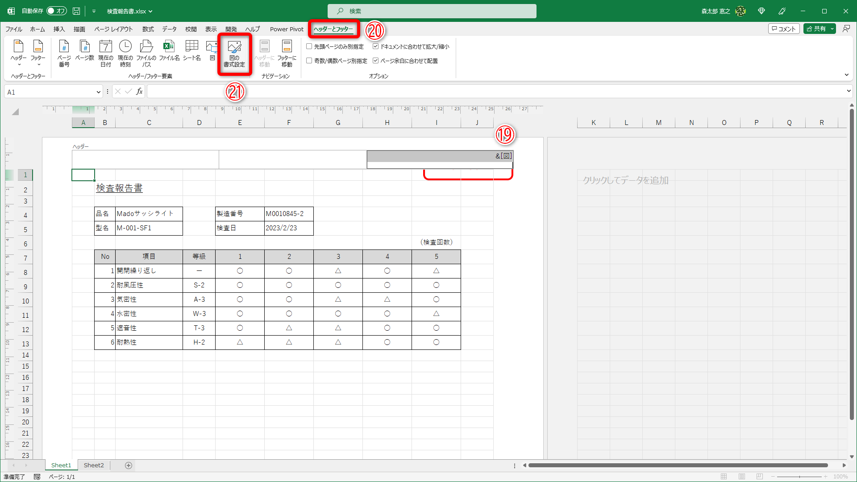Viewport: 857px width, 482px height.
Task: Click the 共有 share button
Action: tap(816, 29)
